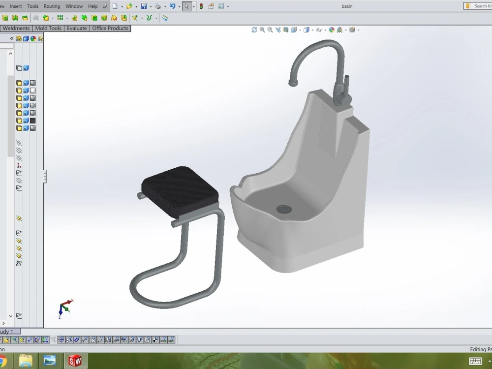
Task: Switch to the Weldments tab
Action: coord(16,28)
